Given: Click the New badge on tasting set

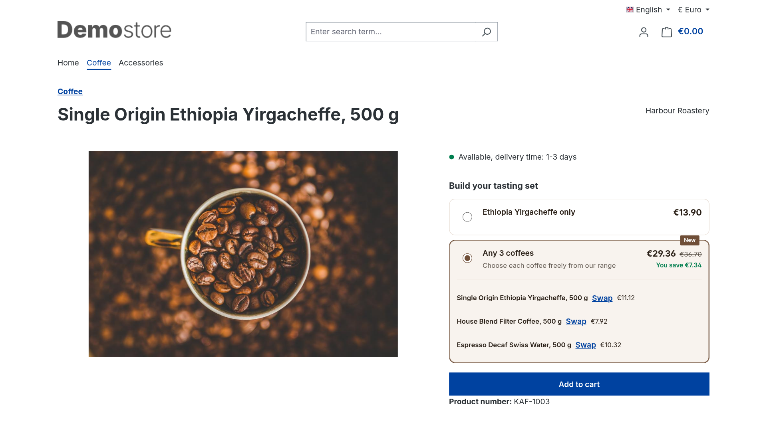Looking at the screenshot, I should (690, 240).
